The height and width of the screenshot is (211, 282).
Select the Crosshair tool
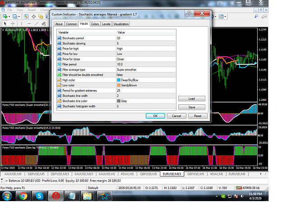point(13,23)
